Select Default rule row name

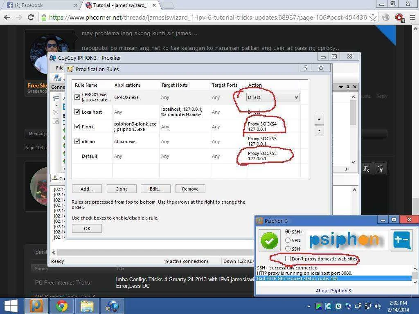click(90, 156)
